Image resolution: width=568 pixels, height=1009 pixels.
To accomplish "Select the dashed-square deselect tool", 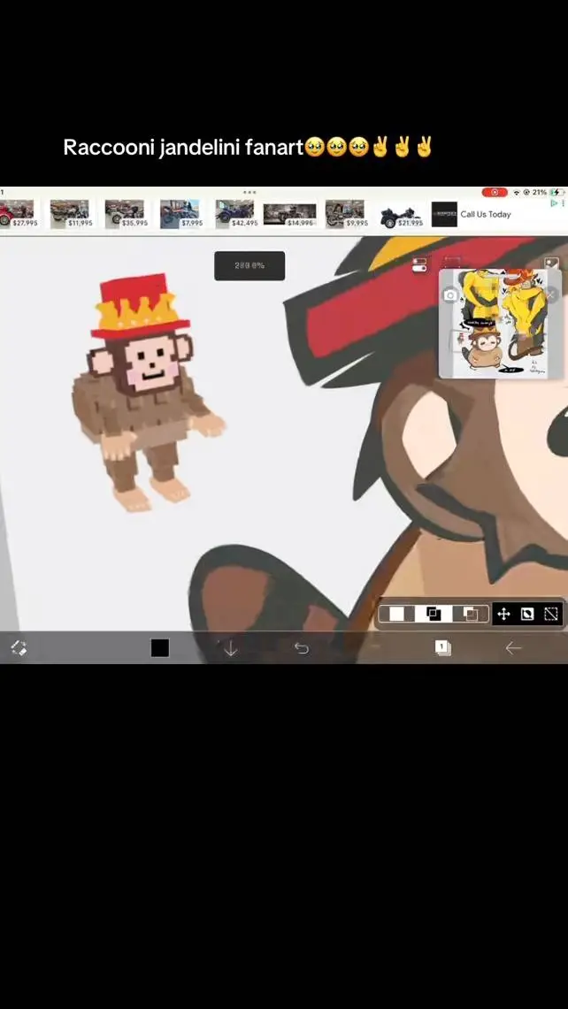I will [550, 614].
